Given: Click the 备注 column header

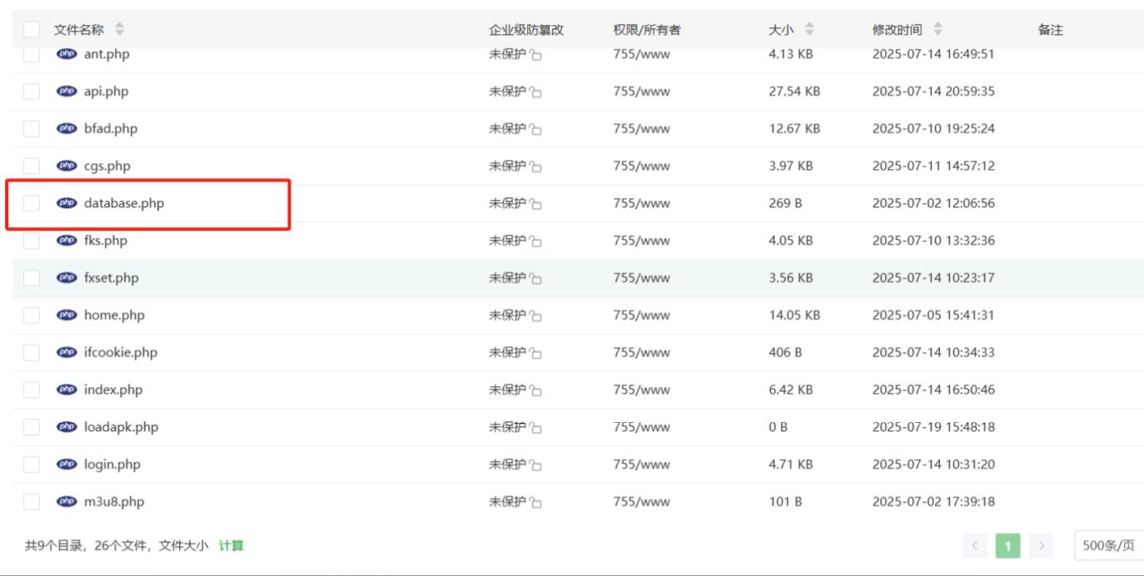Looking at the screenshot, I should pyautogui.click(x=1051, y=30).
